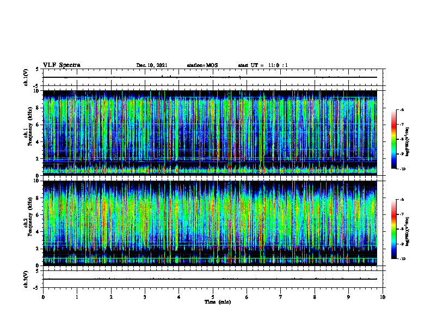Select the "ch.1(V)" waveform axis label
Image resolution: width=431 pixels, height=333 pixels.
tap(26, 77)
